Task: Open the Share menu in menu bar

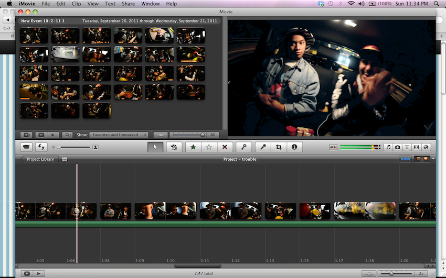Action: pos(128,4)
